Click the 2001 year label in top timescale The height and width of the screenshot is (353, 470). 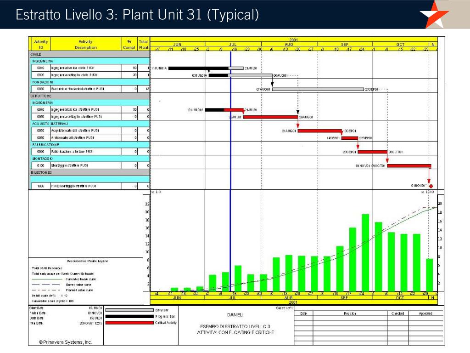pos(293,40)
